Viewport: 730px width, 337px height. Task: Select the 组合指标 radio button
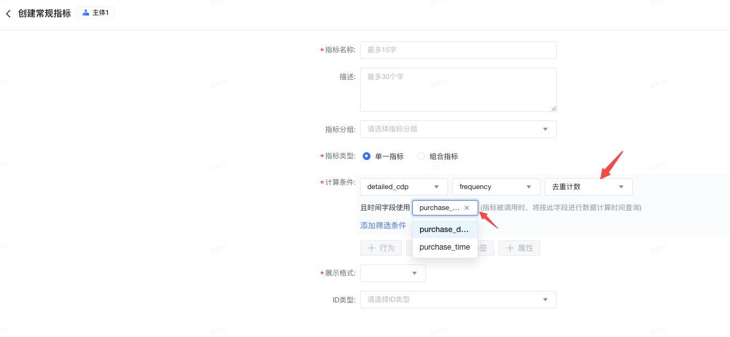click(421, 156)
